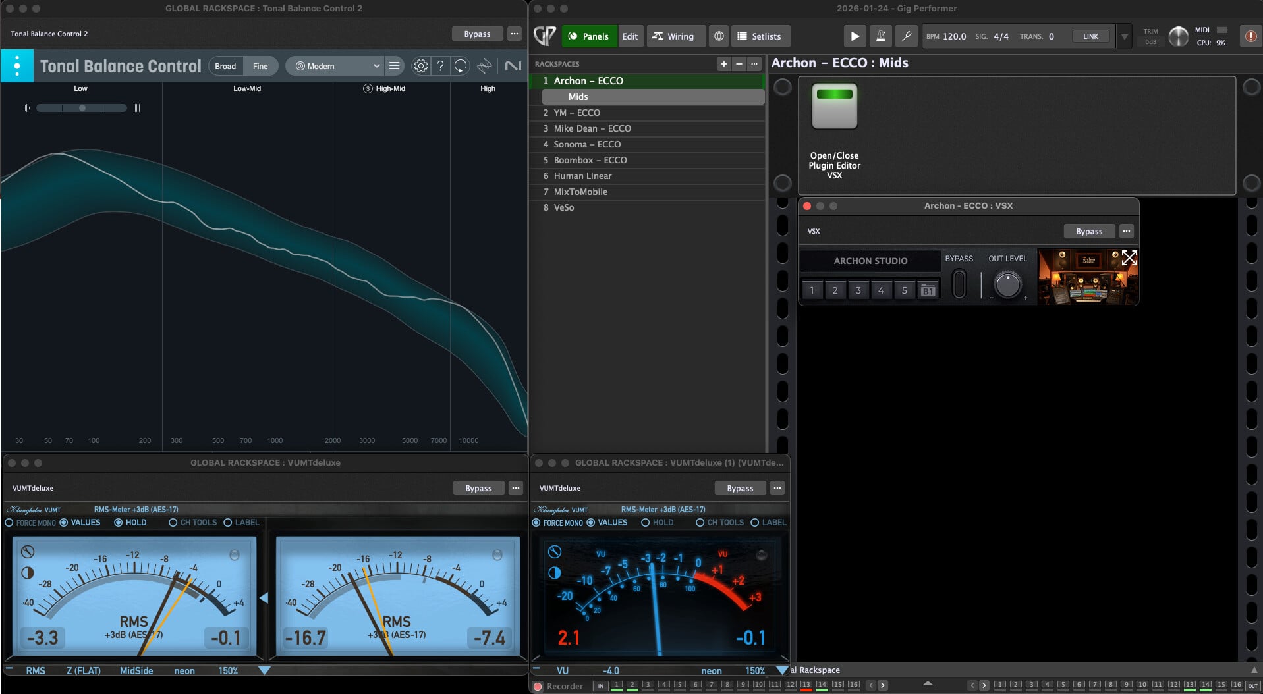This screenshot has width=1263, height=694.
Task: Open the Setlists view
Action: [759, 36]
